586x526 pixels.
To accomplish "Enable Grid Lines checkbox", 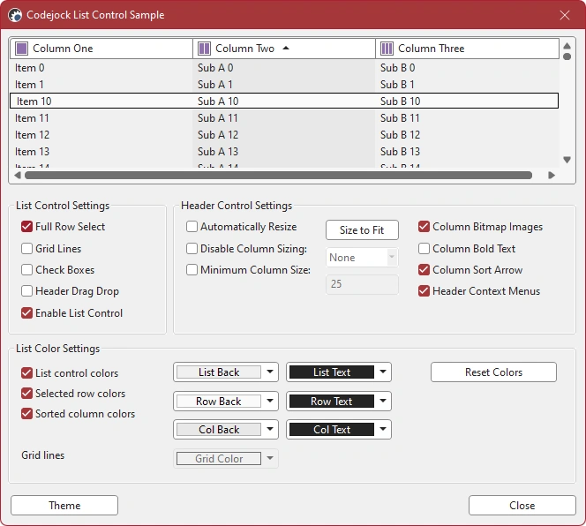I will (26, 249).
